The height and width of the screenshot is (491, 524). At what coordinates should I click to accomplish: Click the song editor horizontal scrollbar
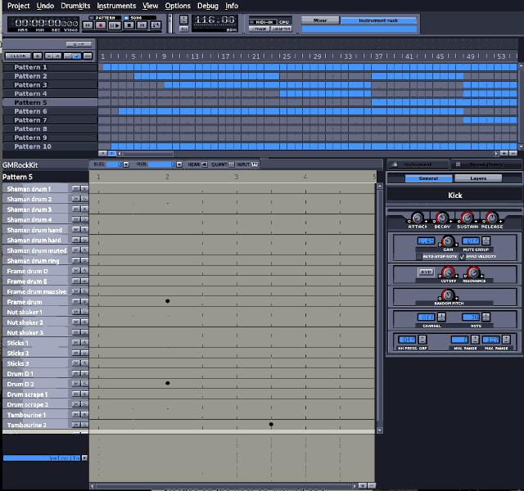click(x=308, y=154)
